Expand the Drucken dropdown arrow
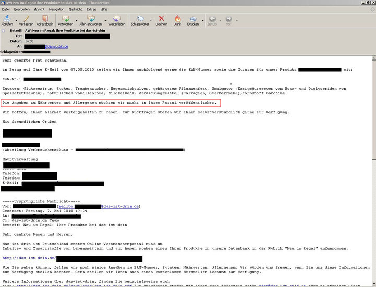The height and width of the screenshot is (287, 376). [x=203, y=20]
